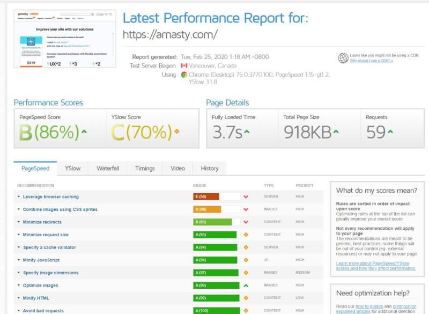The width and height of the screenshot is (429, 314).
Task: Click orange diamond for Minify HTML
Action: point(246,298)
